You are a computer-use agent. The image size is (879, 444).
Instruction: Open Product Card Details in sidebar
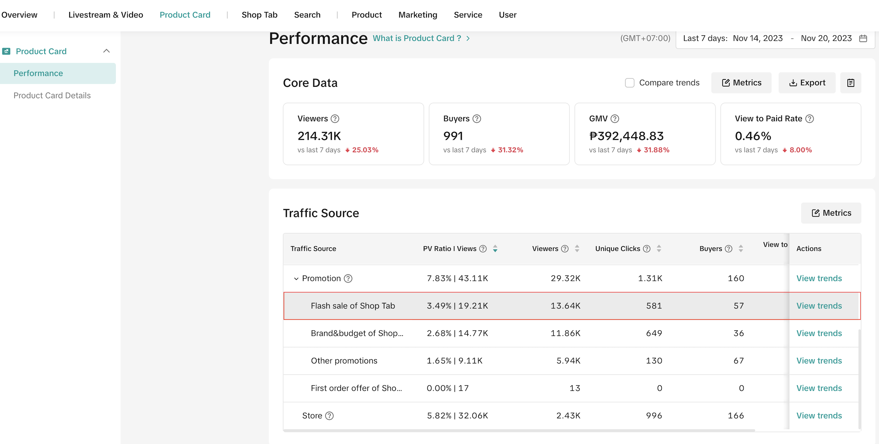point(52,96)
